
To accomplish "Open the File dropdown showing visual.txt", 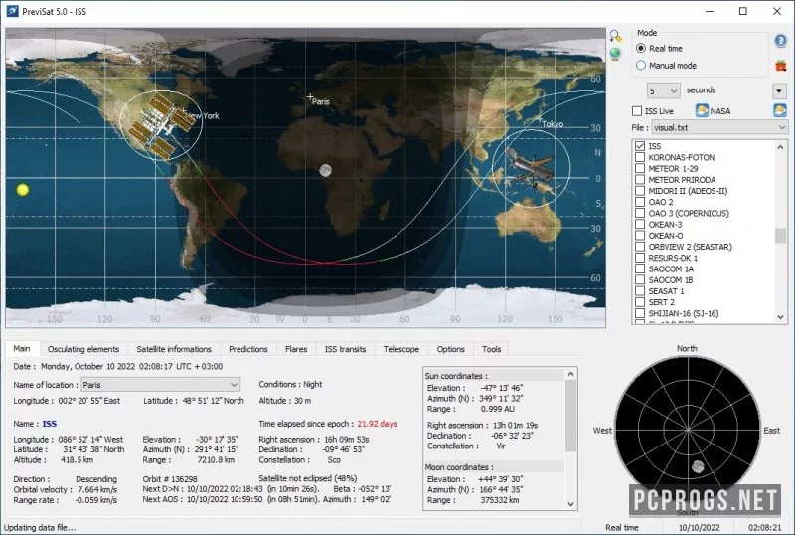I will 719,127.
